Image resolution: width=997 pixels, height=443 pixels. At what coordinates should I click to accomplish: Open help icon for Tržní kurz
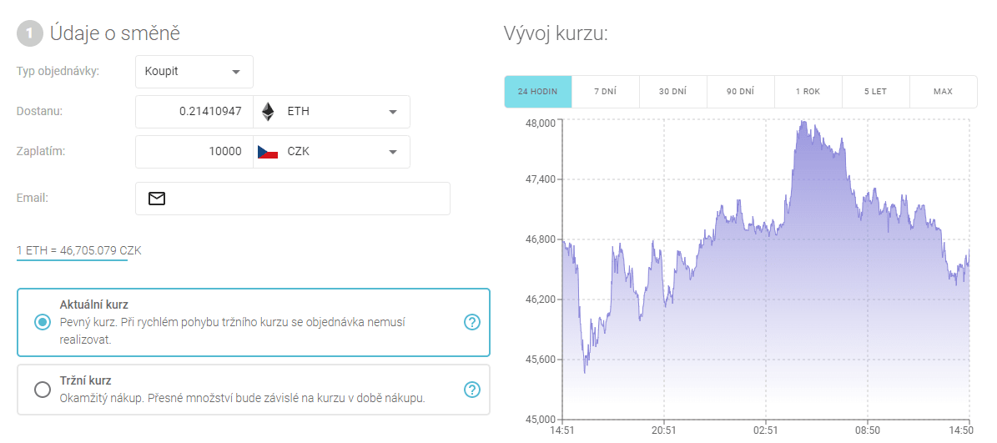471,390
